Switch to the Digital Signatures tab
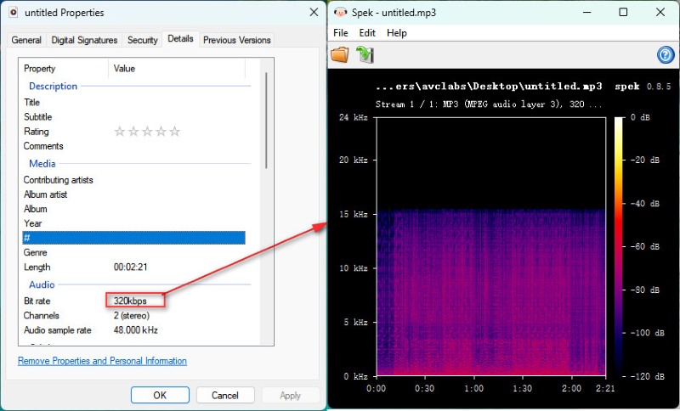The width and height of the screenshot is (680, 411). tap(84, 40)
